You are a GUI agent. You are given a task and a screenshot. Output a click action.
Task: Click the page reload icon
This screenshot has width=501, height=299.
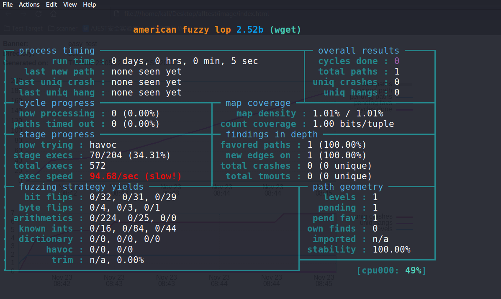click(38, 13)
